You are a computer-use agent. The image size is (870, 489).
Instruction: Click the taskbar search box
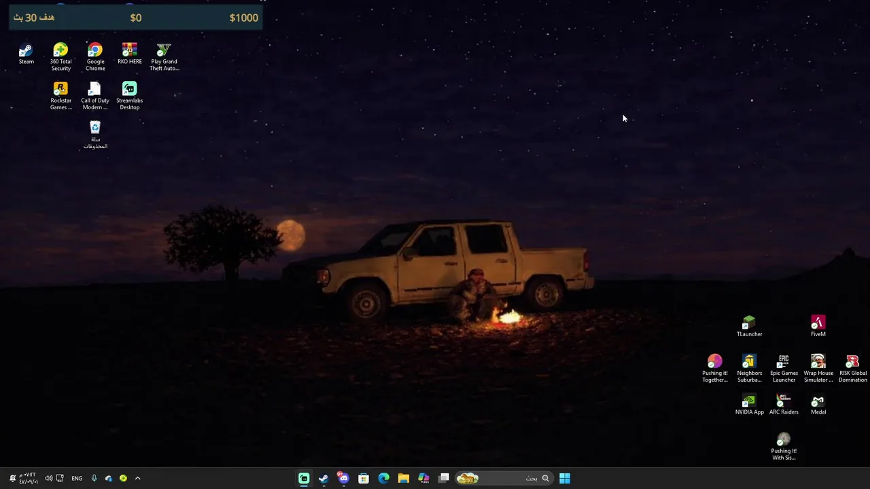click(x=504, y=478)
